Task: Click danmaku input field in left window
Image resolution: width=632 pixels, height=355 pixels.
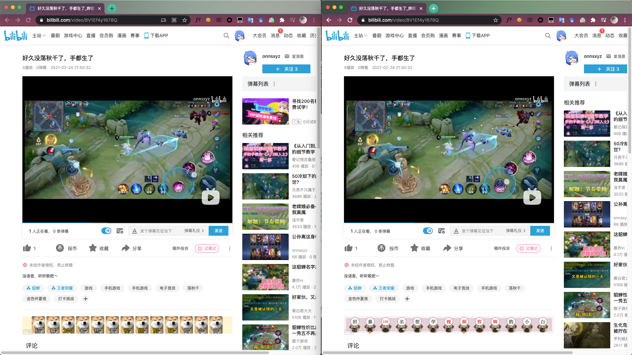Action: click(156, 231)
